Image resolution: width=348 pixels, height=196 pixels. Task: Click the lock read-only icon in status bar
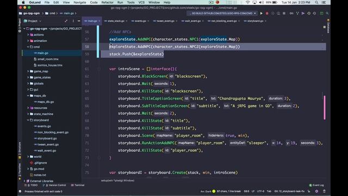tap(309, 191)
